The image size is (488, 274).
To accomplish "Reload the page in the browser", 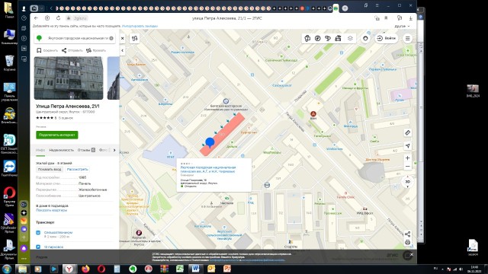I will pos(58,18).
